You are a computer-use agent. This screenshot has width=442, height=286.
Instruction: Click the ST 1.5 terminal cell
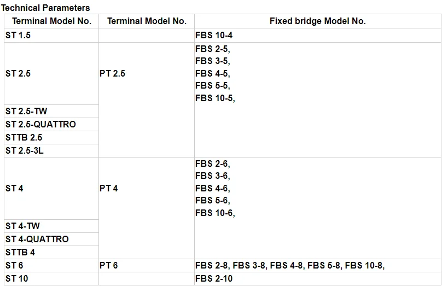[18, 36]
